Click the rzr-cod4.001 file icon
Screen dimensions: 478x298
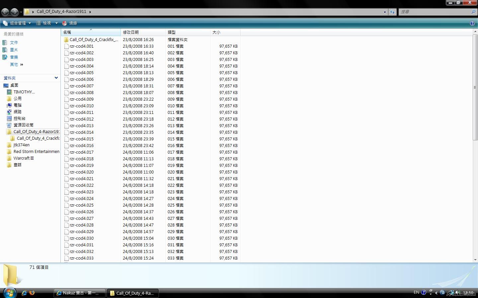pos(66,46)
